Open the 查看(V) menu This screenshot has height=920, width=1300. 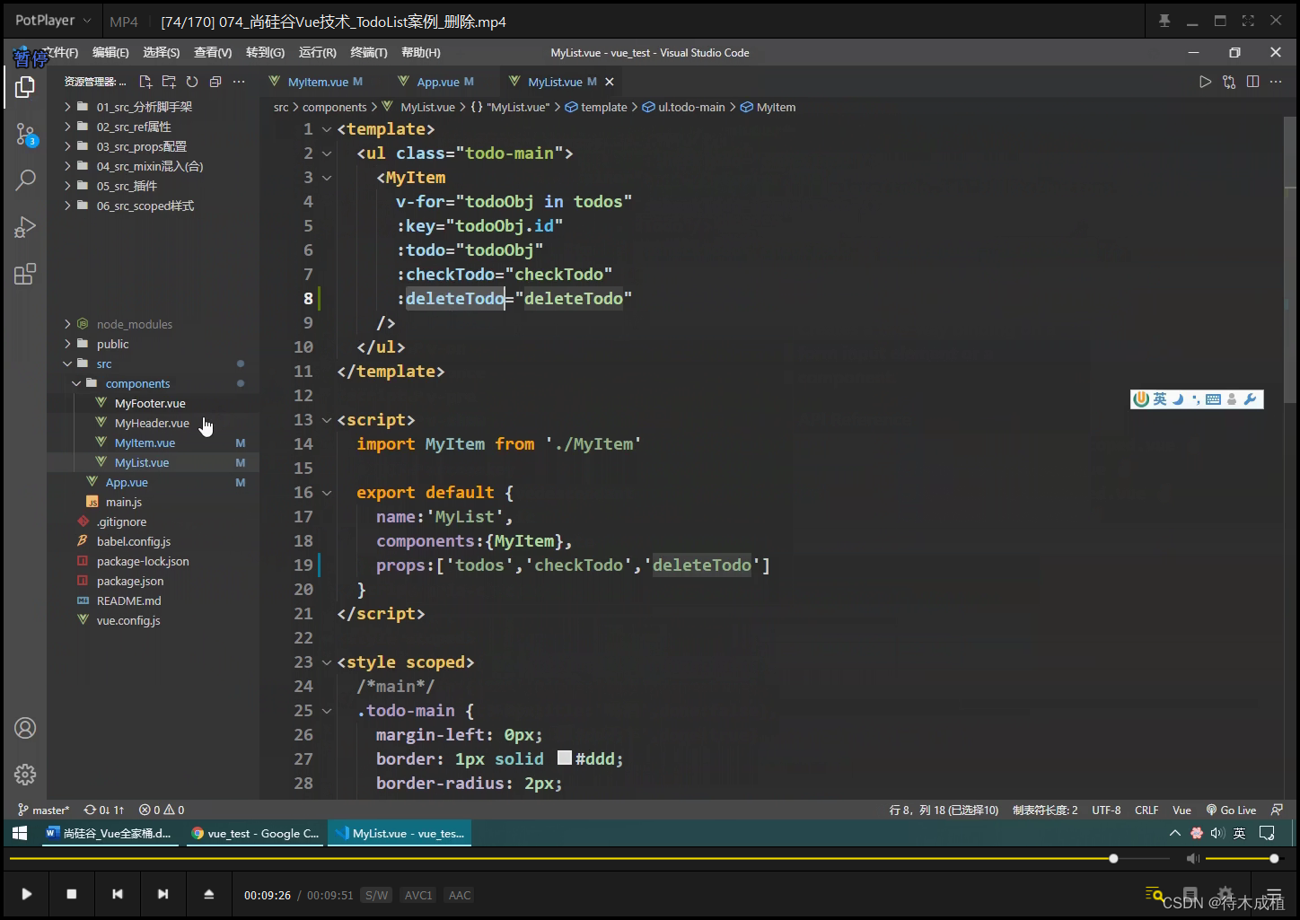coord(213,53)
